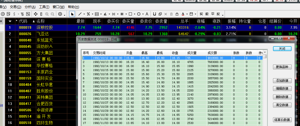Click the move crosshair arrows icon
300x126 pixels.
click(x=36, y=14)
